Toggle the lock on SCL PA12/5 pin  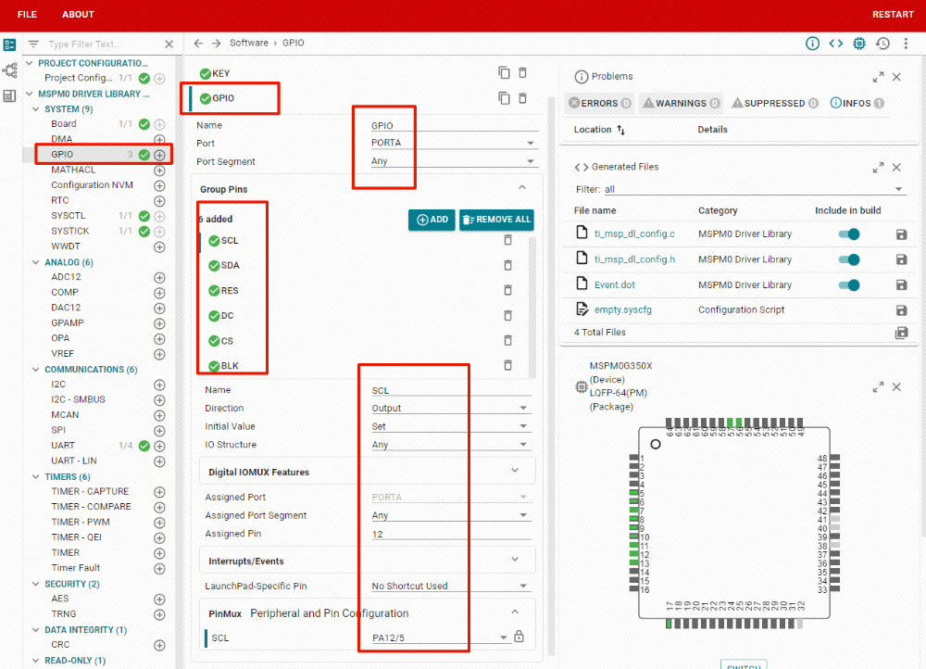click(519, 637)
